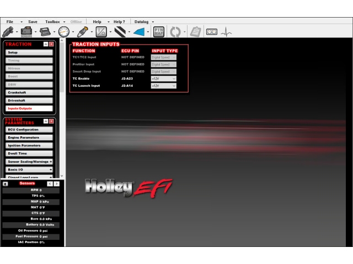
Task: Open the Toolbox menu
Action: point(52,22)
